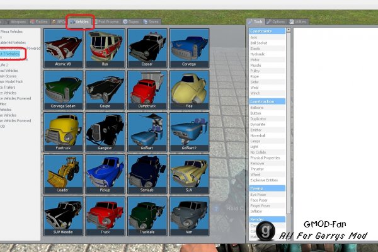This screenshot has width=378, height=252.
Task: Select the Trailers category
Action: point(8,88)
